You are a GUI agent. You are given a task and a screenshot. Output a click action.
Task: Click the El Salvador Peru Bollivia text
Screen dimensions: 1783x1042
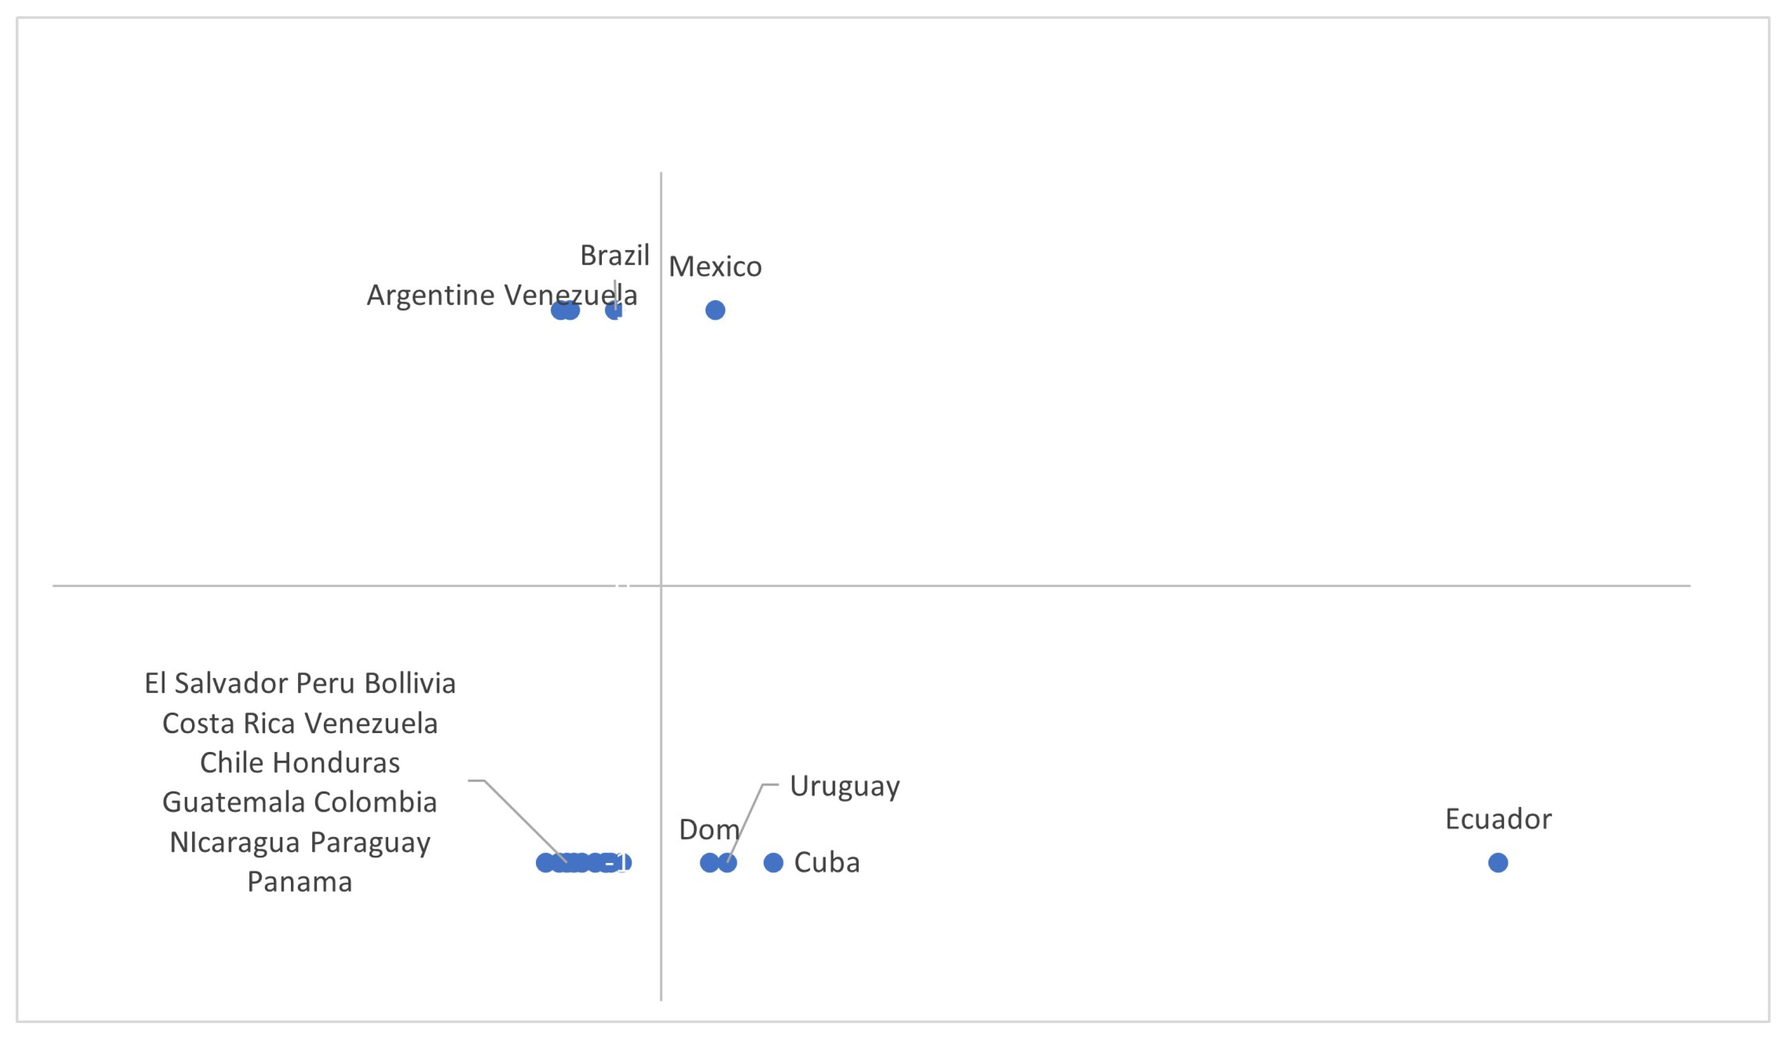(x=300, y=683)
